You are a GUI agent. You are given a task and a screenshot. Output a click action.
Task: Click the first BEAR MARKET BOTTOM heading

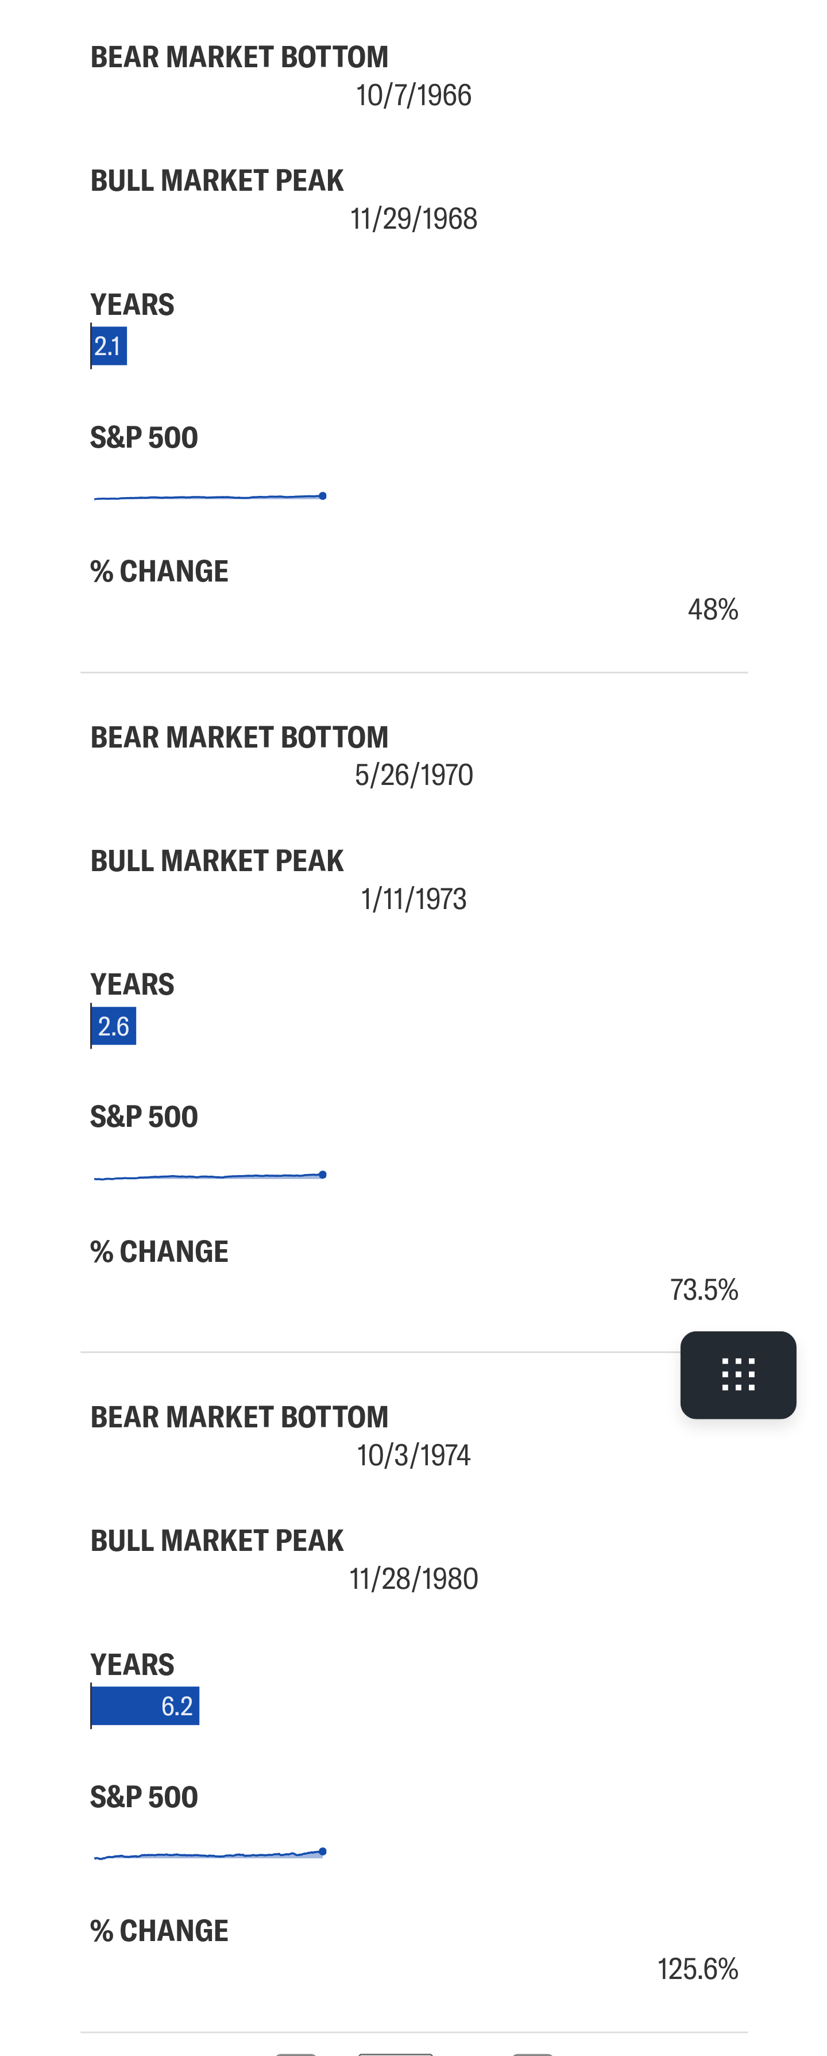pyautogui.click(x=239, y=57)
